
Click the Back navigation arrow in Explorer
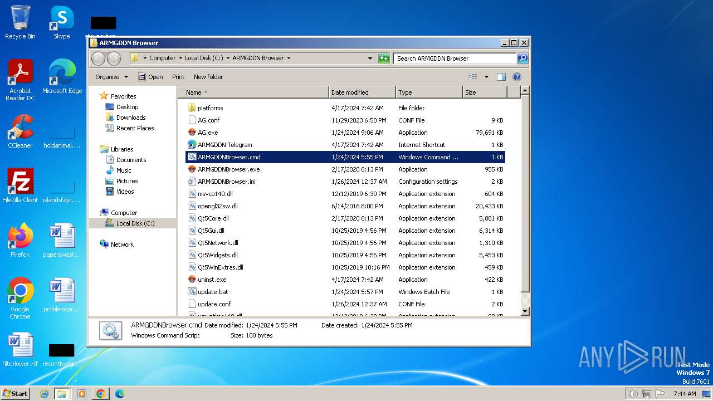click(98, 58)
